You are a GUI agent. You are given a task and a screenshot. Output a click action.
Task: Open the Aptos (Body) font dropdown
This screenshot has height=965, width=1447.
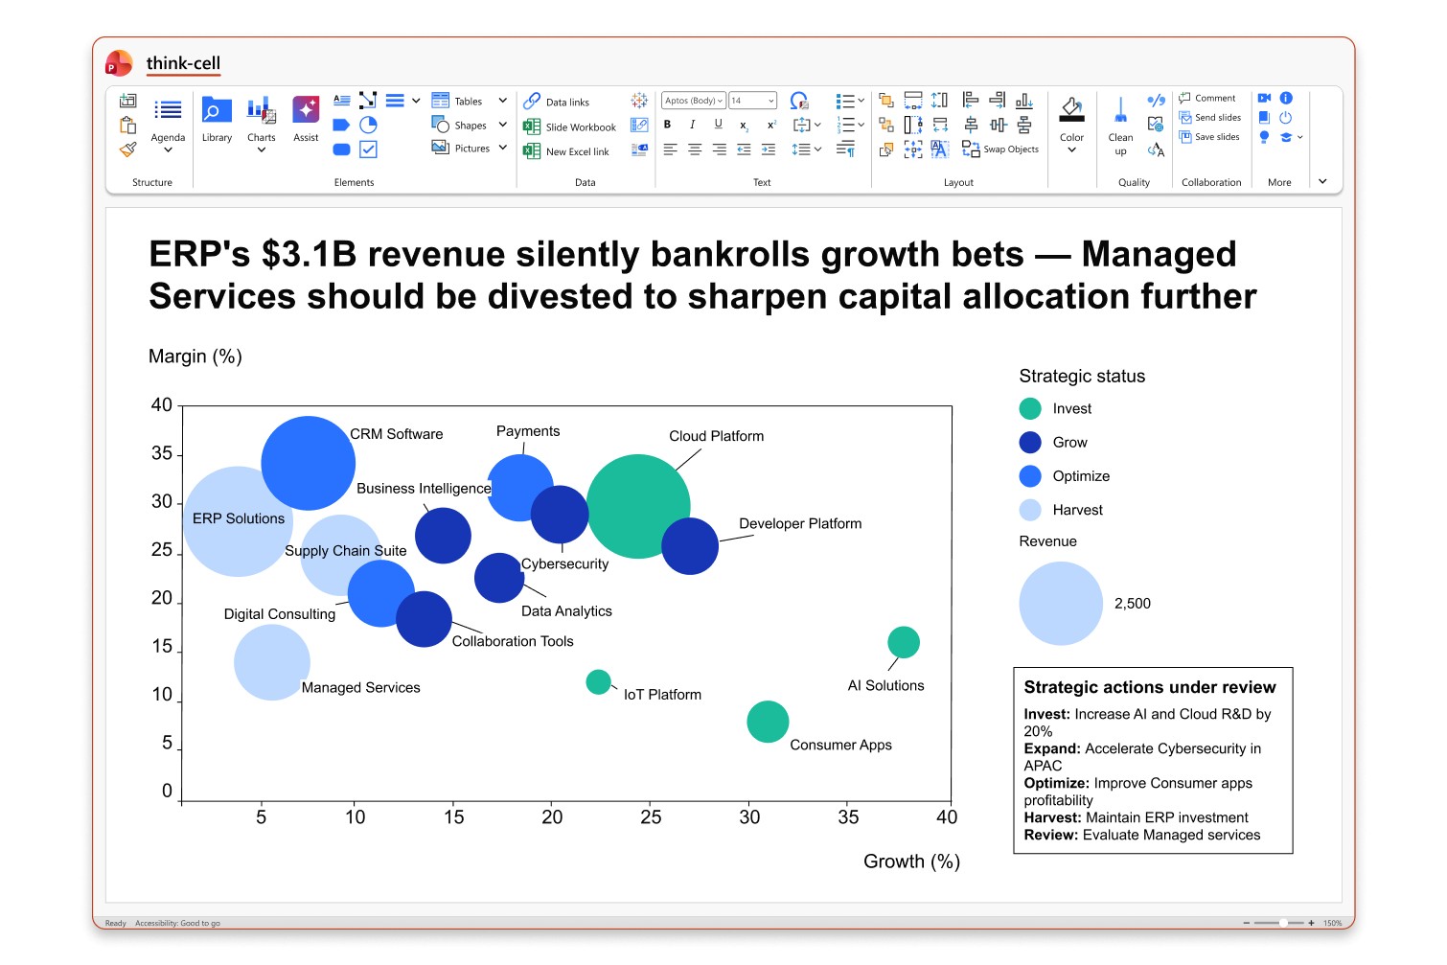coord(694,101)
